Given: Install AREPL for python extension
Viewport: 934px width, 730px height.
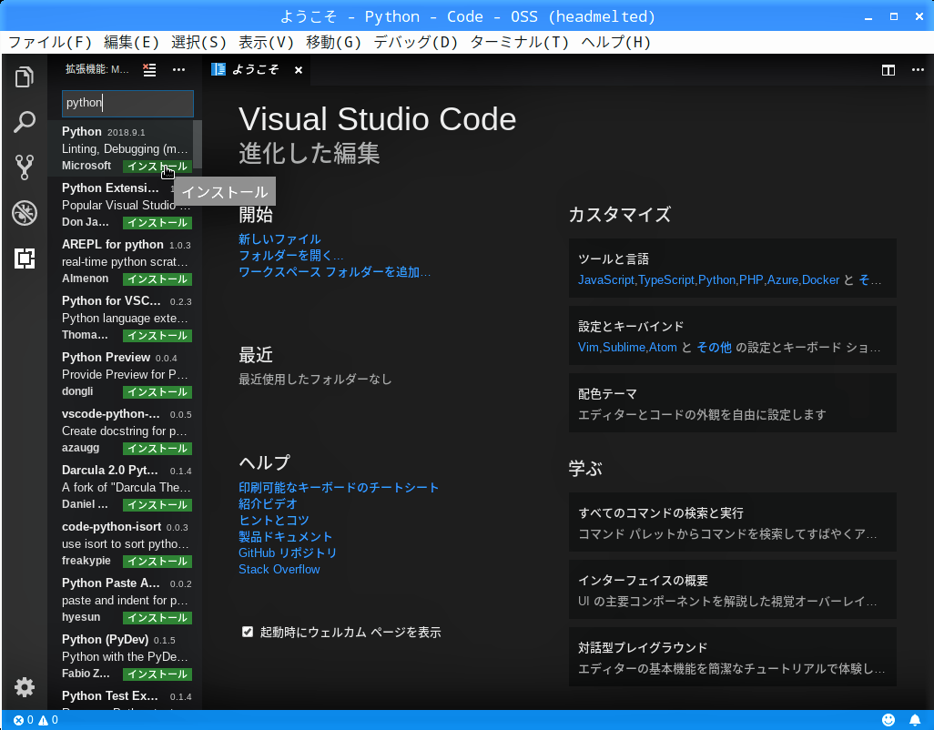Looking at the screenshot, I should tap(157, 279).
